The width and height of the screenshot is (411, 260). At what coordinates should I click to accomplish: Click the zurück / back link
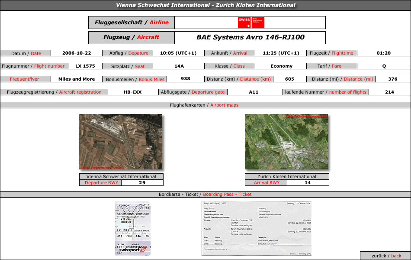(386, 256)
